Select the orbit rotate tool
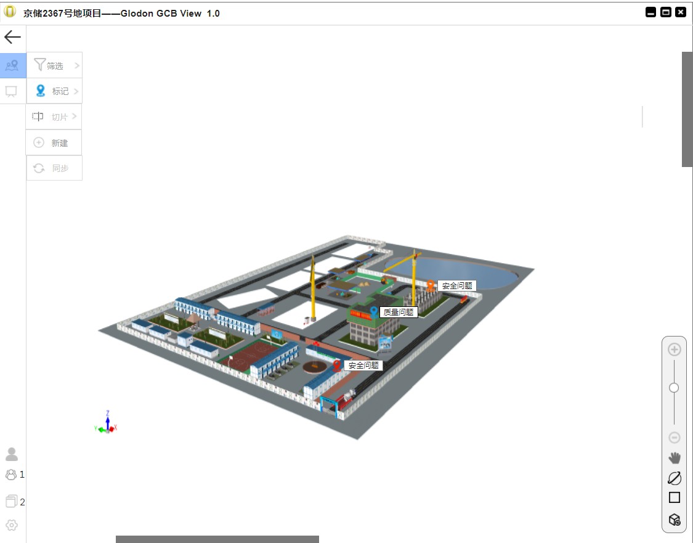The width and height of the screenshot is (693, 543). pos(675,478)
